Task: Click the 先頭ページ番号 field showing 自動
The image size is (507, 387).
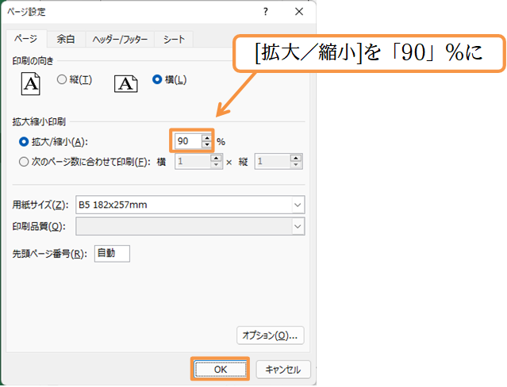Action: point(112,254)
